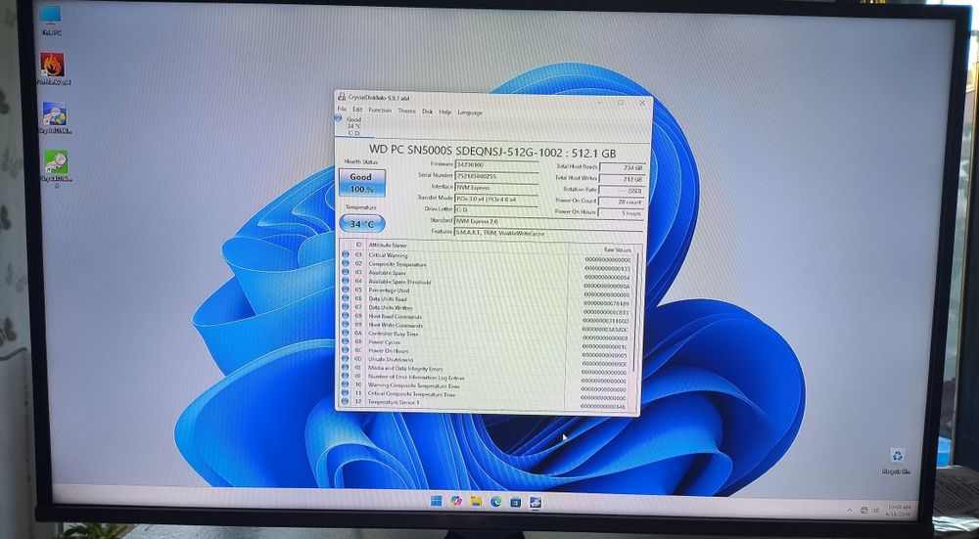979x539 pixels.
Task: Open the Help menu
Action: coord(444,112)
